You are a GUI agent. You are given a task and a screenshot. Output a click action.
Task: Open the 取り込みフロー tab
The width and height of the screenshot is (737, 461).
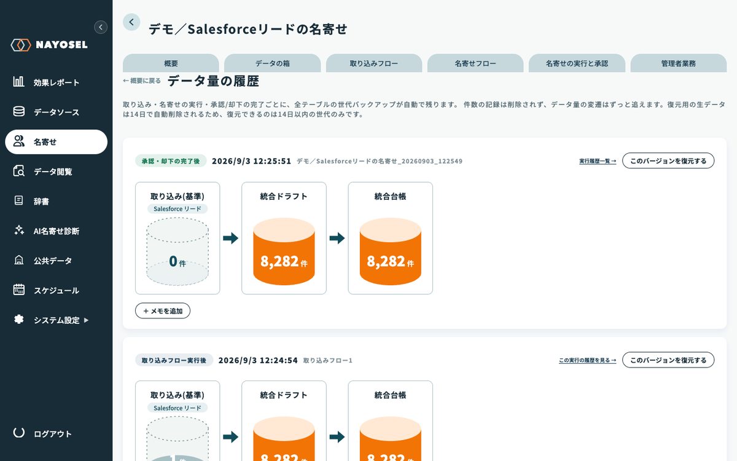374,63
